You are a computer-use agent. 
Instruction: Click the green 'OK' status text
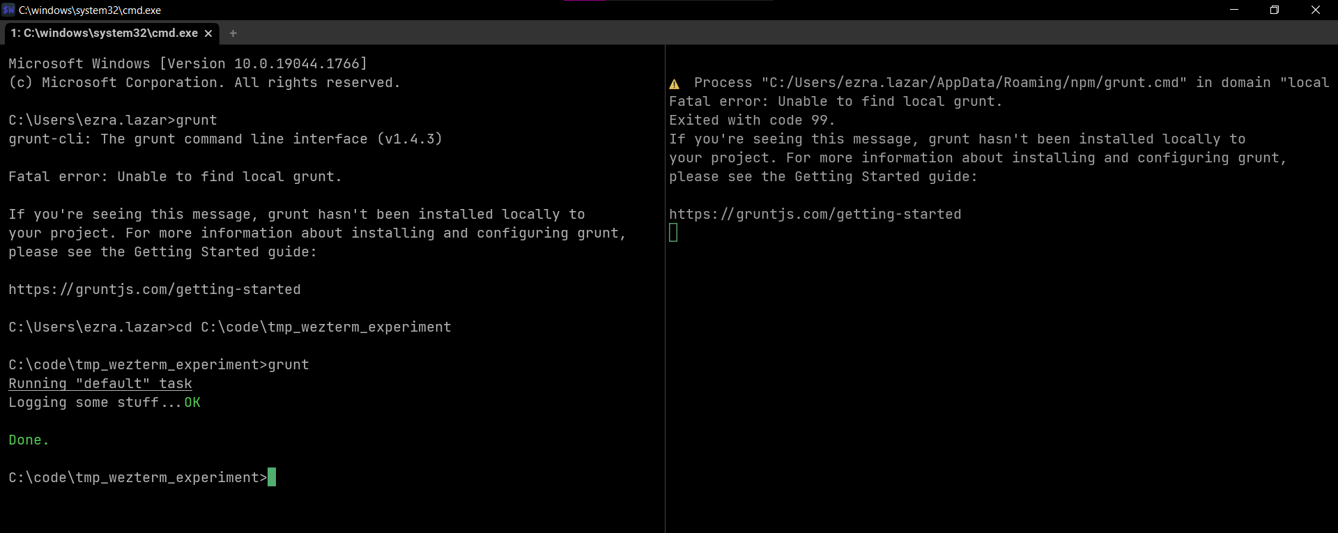192,402
